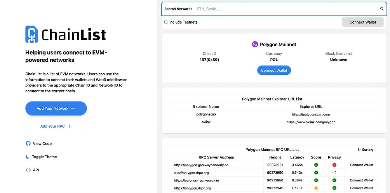The height and width of the screenshot is (193, 390).
Task: Click the search magnifier icon
Action: pyautogui.click(x=382, y=9)
